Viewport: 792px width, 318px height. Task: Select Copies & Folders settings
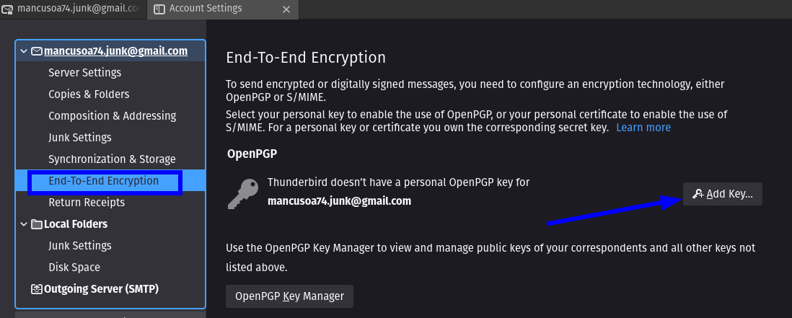coord(89,94)
